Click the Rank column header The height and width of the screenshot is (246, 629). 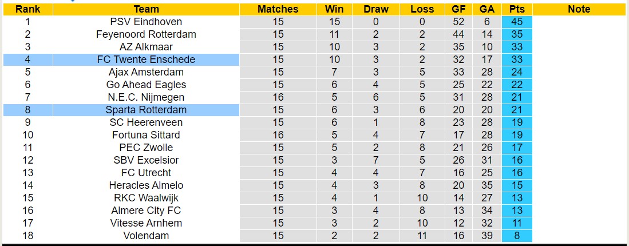(x=27, y=9)
